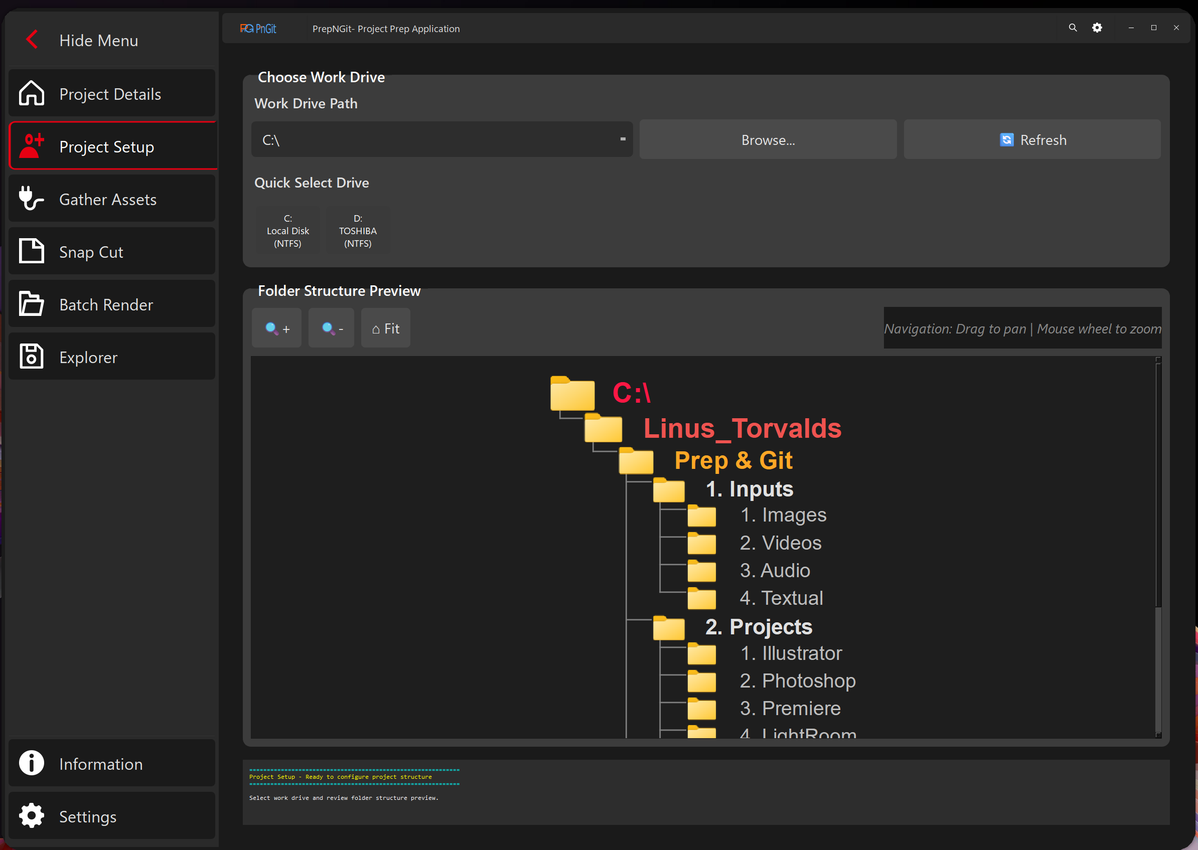Fit folder preview to view
The width and height of the screenshot is (1198, 850).
coord(385,328)
